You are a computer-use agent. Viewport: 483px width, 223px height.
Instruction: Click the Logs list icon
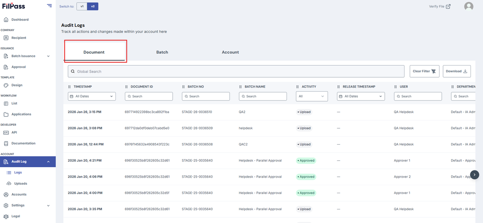[x=9, y=172]
